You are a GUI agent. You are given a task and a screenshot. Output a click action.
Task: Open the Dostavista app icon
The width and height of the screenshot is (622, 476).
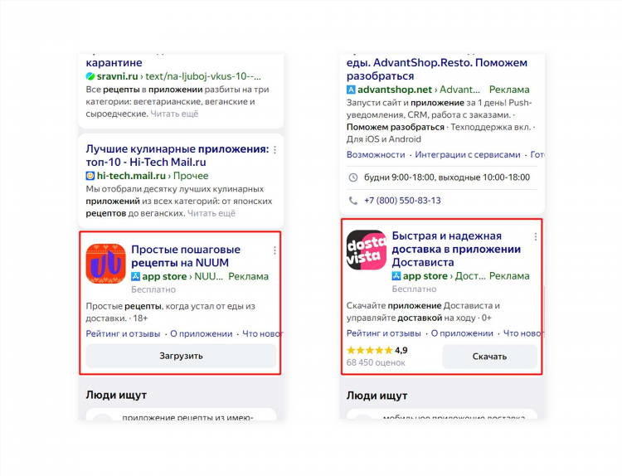pos(366,250)
